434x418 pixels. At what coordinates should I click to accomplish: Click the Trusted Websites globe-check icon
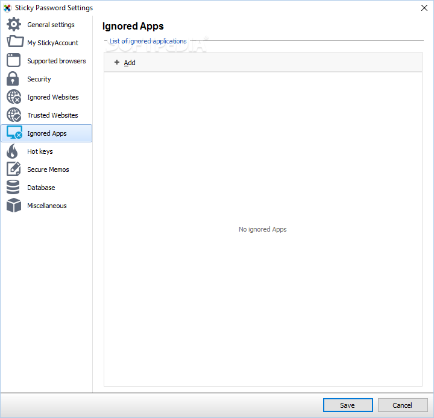[x=14, y=115]
